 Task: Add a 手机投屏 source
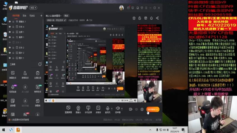tap(88, 109)
